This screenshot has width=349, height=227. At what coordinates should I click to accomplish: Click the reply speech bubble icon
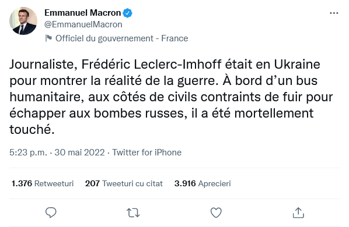pyautogui.click(x=51, y=212)
